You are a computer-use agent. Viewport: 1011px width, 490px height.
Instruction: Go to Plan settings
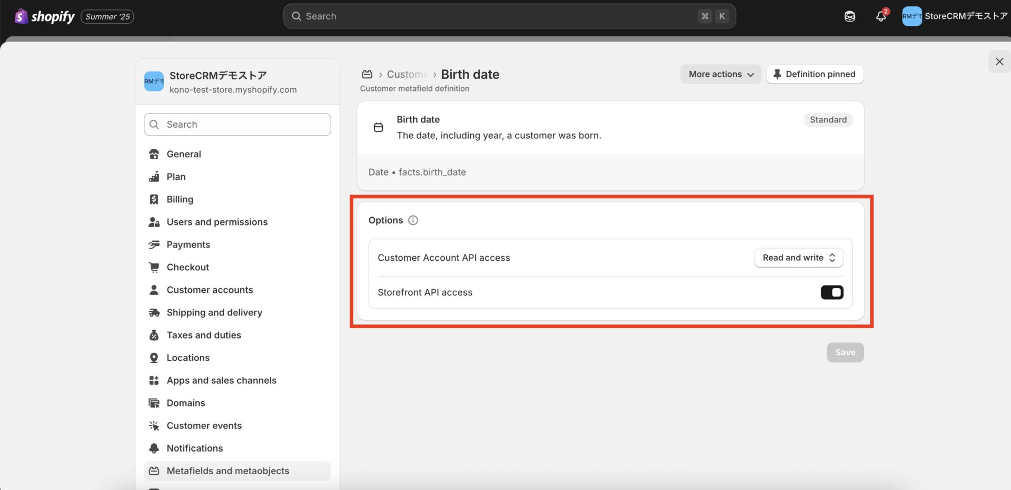237,177
